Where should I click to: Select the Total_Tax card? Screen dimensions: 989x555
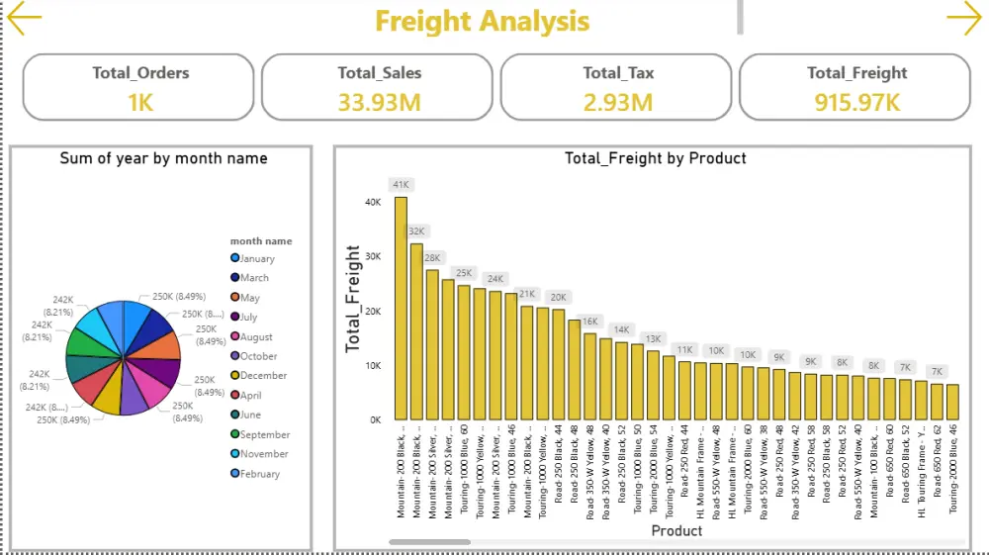tap(616, 87)
